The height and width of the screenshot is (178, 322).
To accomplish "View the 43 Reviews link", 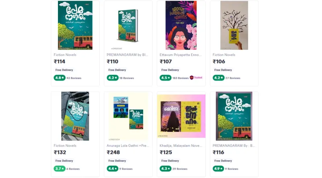I will point(74,78).
